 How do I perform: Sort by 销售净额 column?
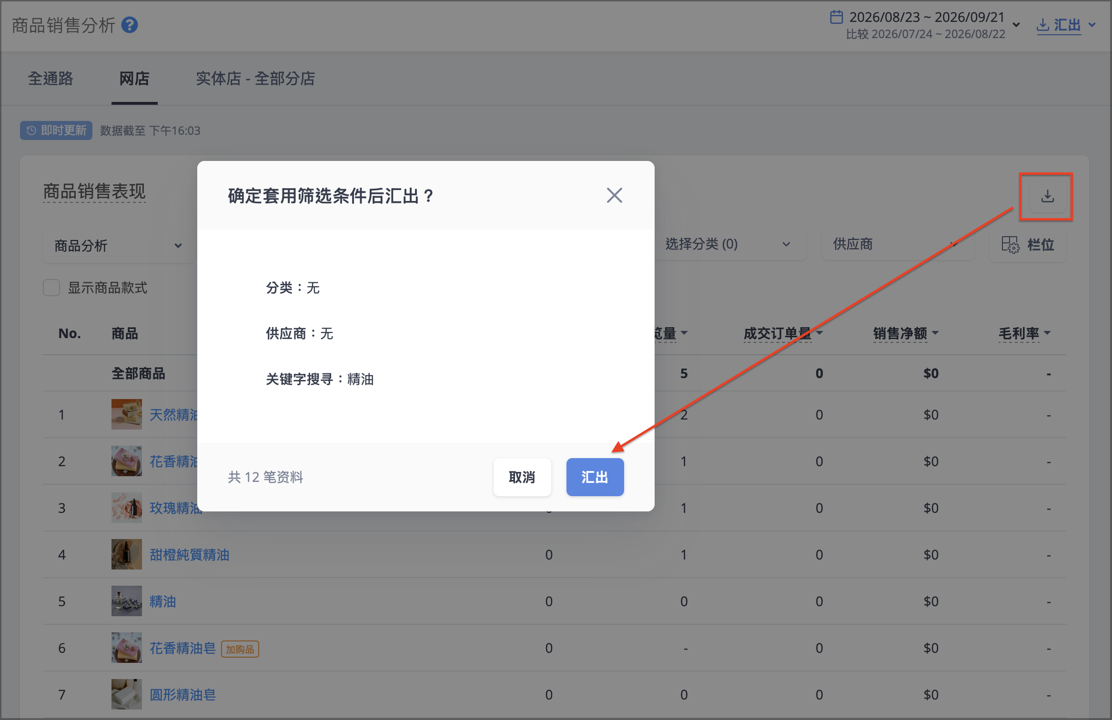click(x=906, y=333)
